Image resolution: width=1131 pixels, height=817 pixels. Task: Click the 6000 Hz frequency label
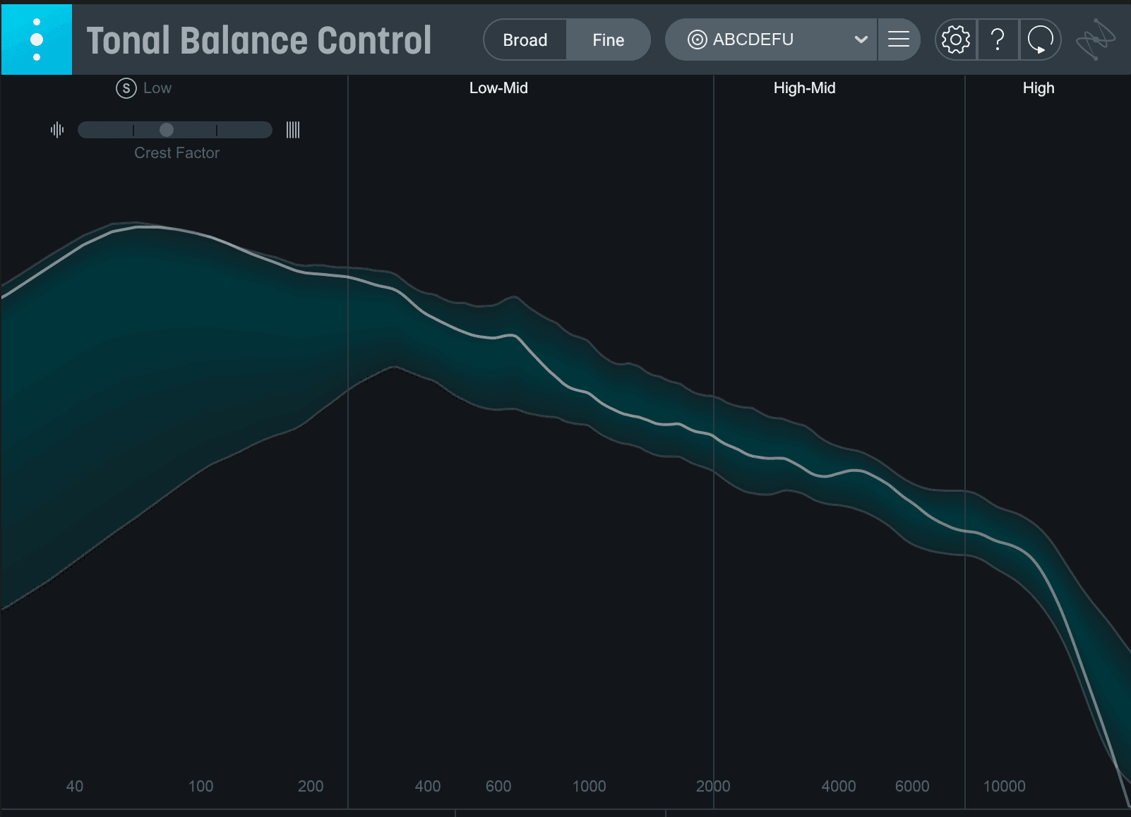tap(912, 786)
